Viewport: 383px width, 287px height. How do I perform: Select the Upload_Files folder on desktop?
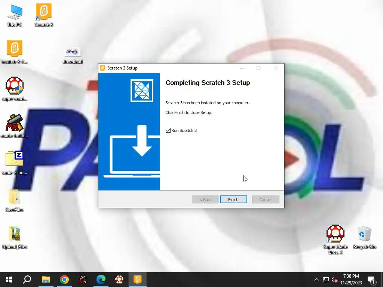pos(15,238)
